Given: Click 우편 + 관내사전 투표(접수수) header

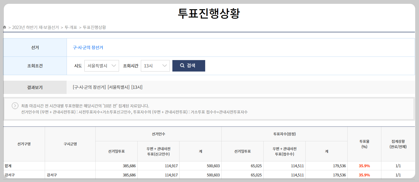Looking at the screenshot, I should 285,151.
